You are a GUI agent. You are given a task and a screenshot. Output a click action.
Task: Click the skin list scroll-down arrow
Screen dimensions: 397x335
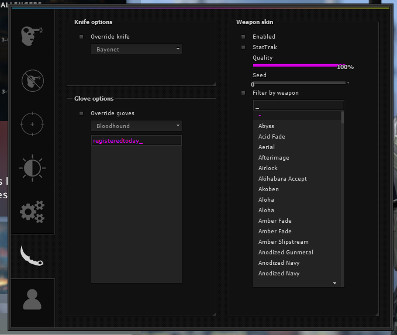[x=335, y=283]
